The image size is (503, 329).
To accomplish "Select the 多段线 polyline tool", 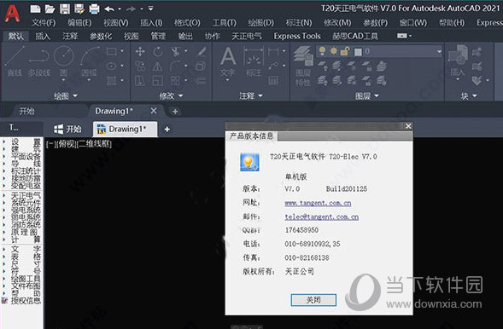I will tap(38, 61).
